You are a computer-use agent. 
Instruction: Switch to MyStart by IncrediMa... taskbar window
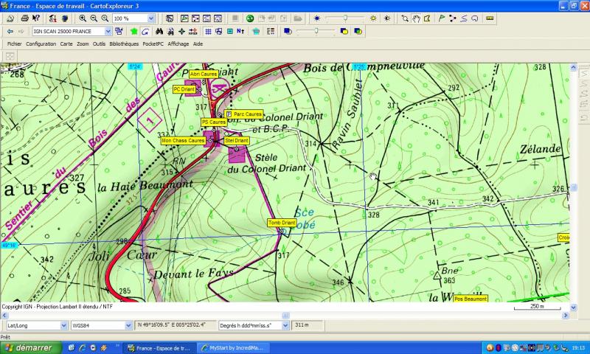(232, 348)
